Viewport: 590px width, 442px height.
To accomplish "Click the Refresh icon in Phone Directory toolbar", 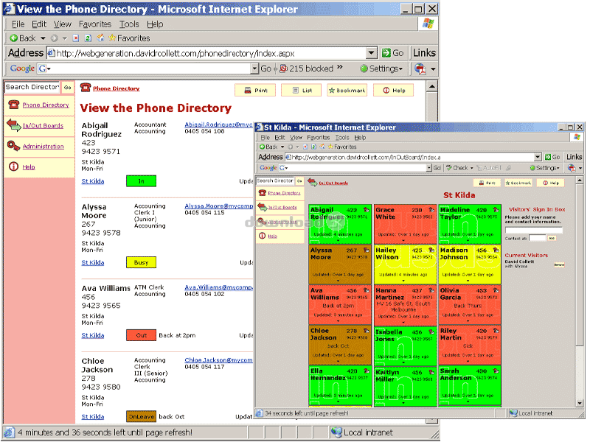I will pyautogui.click(x=88, y=38).
